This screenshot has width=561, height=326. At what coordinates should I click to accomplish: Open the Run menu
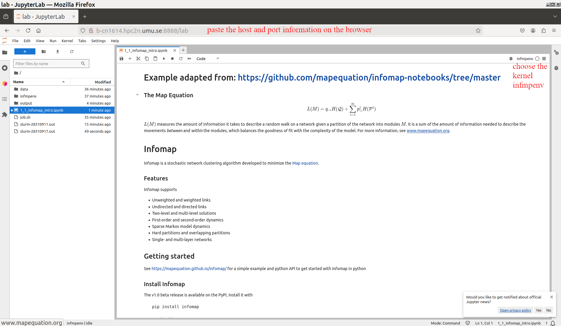click(53, 41)
